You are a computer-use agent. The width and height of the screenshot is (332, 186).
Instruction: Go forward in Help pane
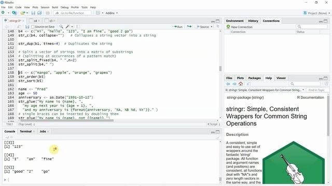tap(234, 84)
